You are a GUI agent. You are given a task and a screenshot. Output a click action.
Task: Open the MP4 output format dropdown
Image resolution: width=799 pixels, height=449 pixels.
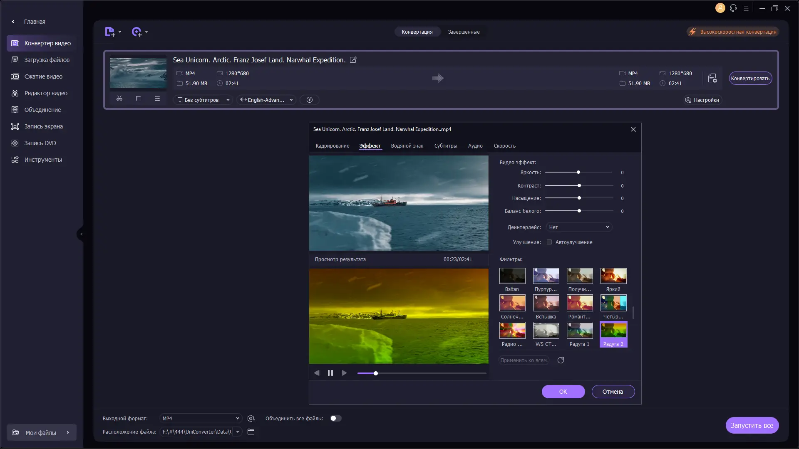point(201,418)
